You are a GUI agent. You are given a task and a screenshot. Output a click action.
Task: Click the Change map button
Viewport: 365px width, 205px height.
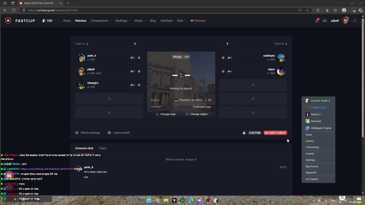pyautogui.click(x=166, y=114)
